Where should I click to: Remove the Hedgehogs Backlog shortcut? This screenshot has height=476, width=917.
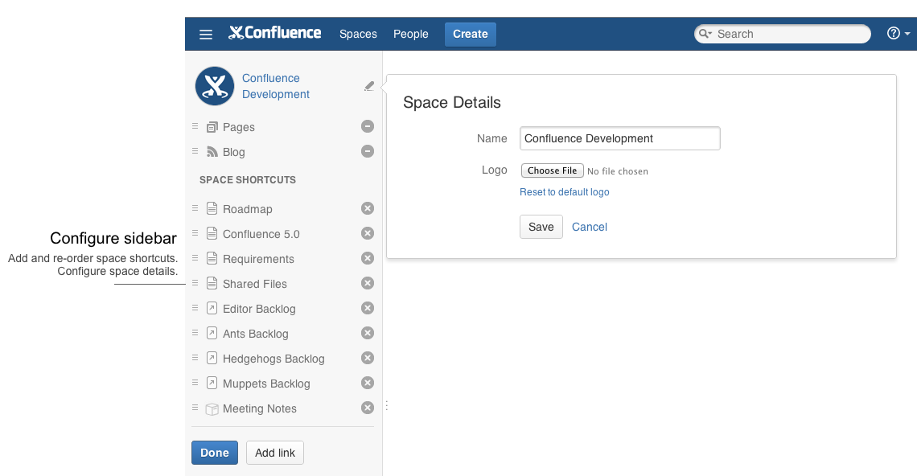point(368,358)
